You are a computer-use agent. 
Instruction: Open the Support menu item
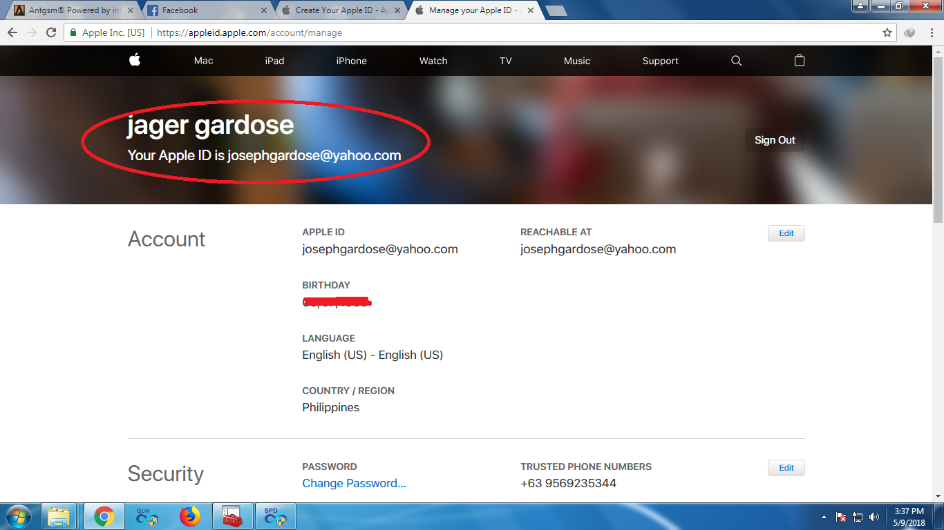(x=660, y=61)
